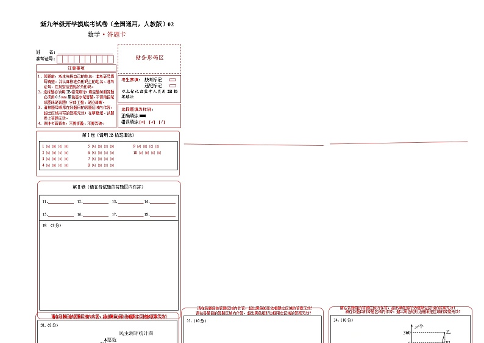Click the answer blank for question 14
Image resolution: width=484 pixels, height=343 pixels.
coord(162,202)
